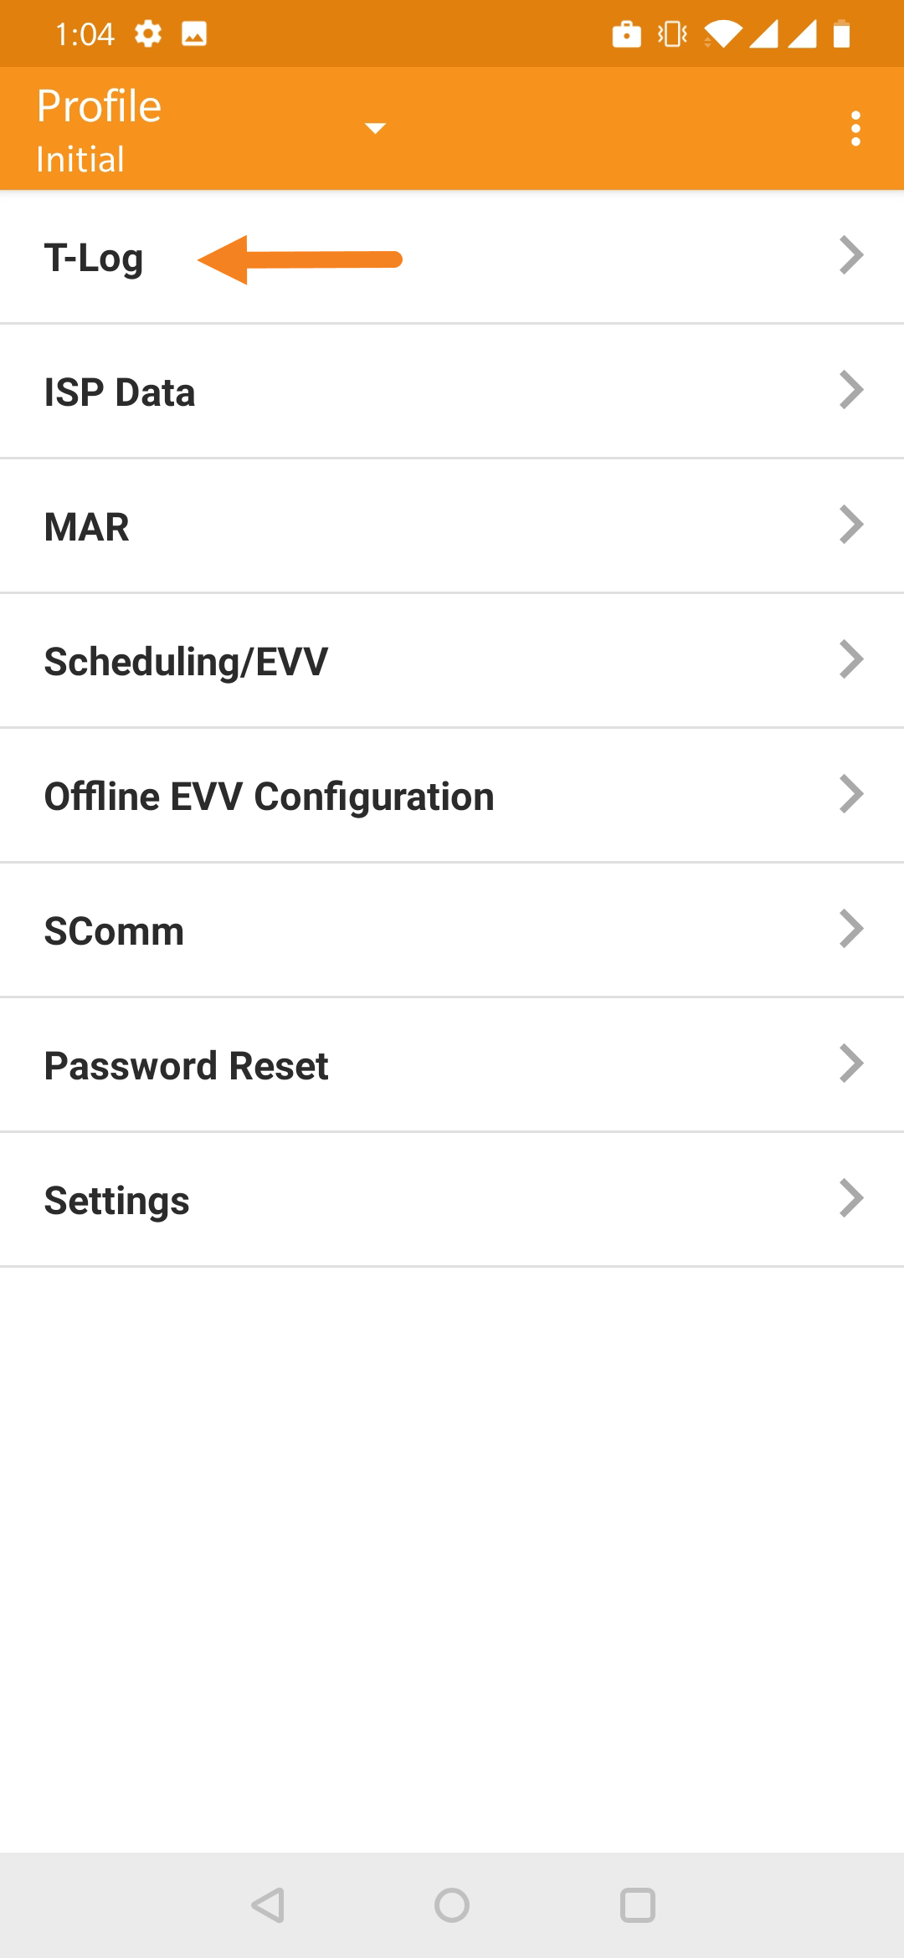
Task: Open SComm messaging
Action: (x=452, y=930)
